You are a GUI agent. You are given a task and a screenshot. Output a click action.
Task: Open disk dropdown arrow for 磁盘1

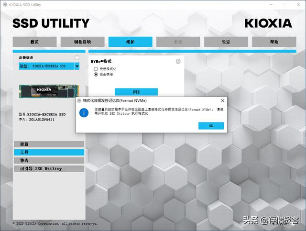(77, 66)
